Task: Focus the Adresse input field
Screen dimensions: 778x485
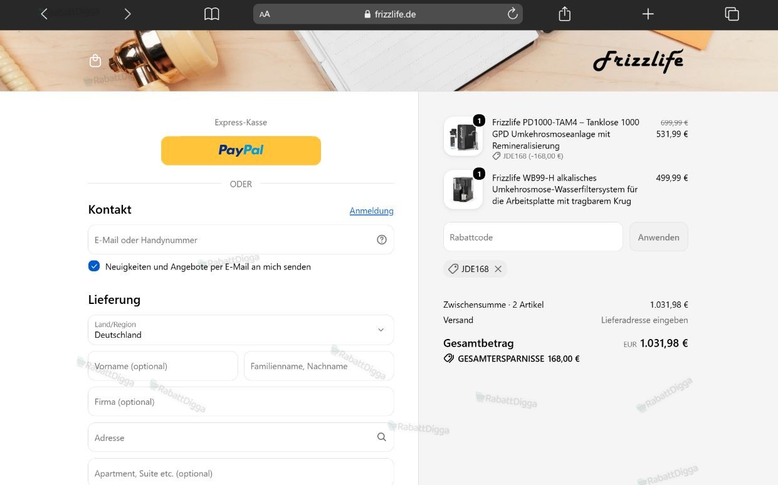Action: (241, 437)
